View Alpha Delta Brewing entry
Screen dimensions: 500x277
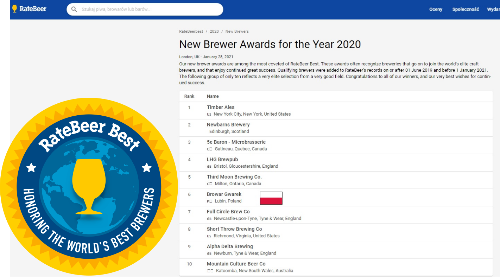(x=230, y=246)
